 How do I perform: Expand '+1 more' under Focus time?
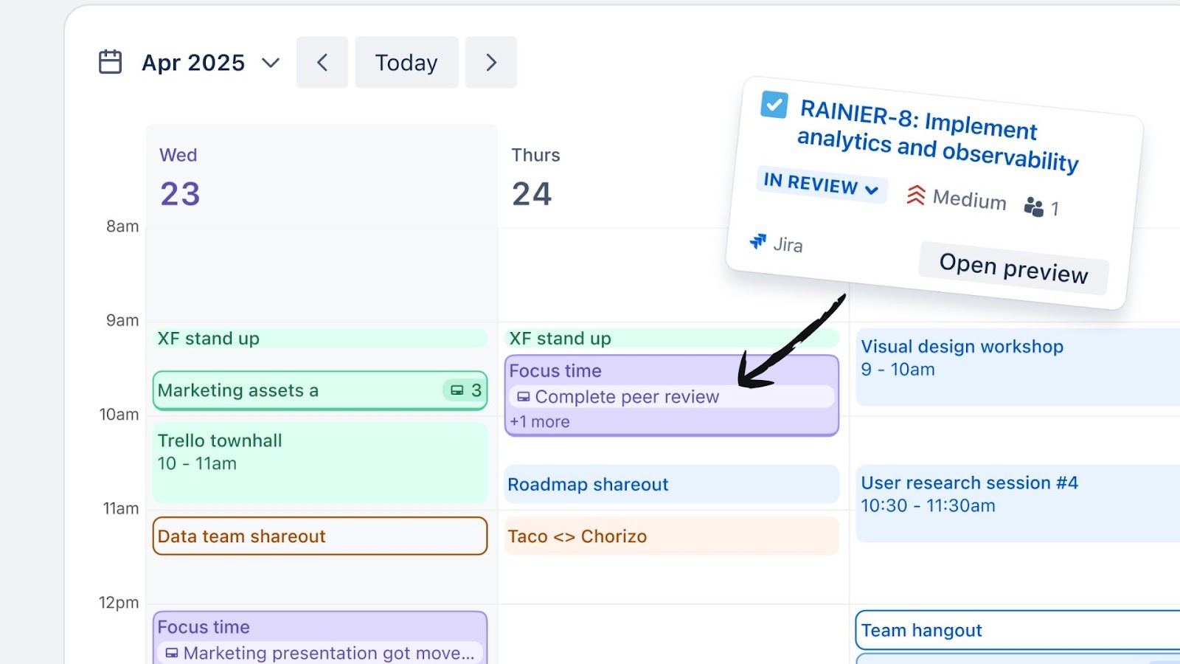[538, 421]
